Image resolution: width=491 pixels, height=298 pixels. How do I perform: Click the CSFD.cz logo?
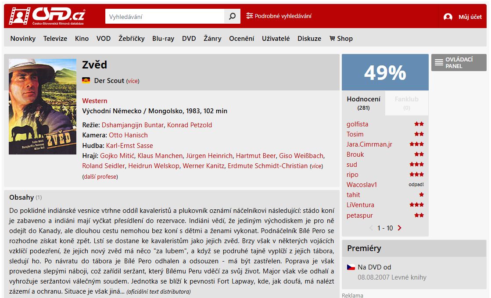47,16
